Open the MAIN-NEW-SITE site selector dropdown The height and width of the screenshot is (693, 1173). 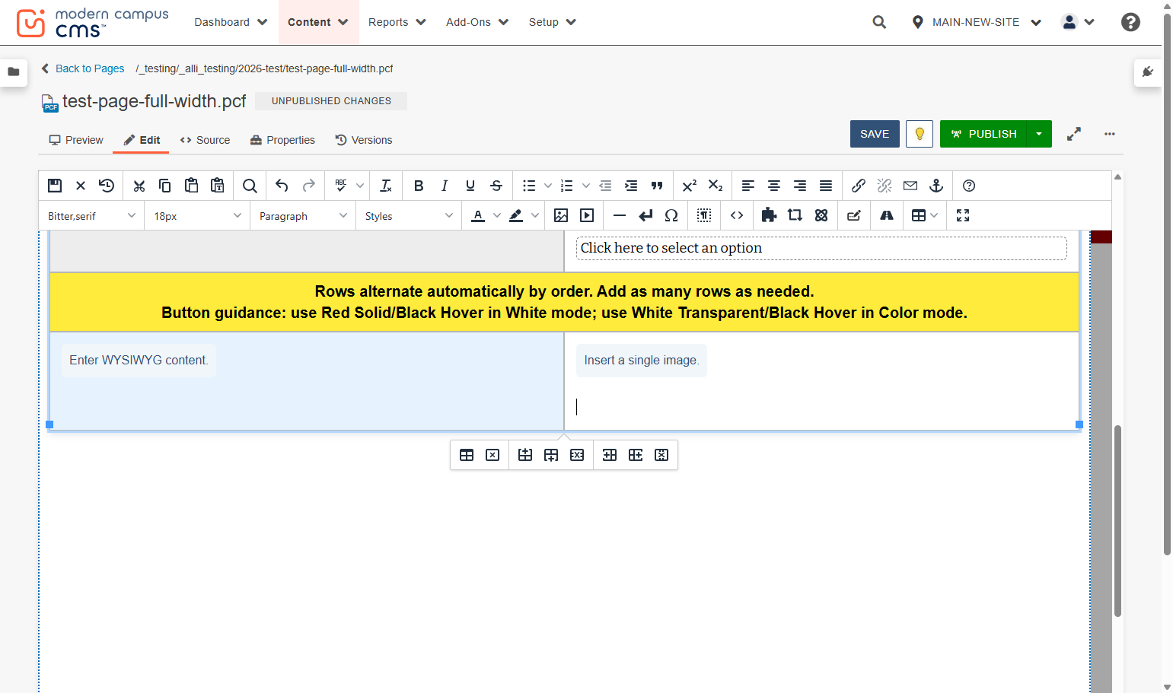click(977, 22)
